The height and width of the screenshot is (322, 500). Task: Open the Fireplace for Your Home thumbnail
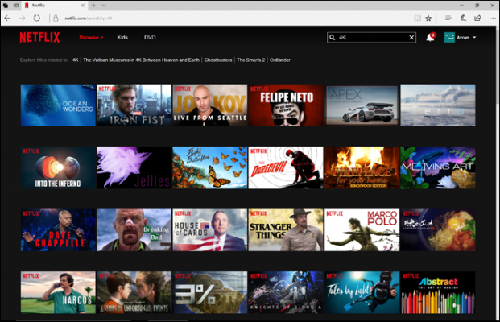click(x=362, y=167)
